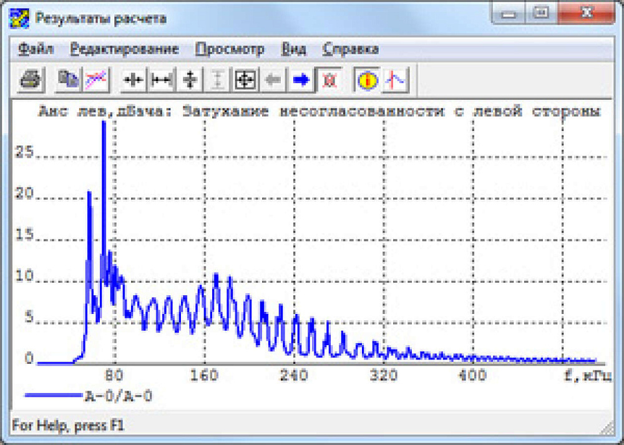
Task: Click the crossed lines graph icon
Action: coord(96,79)
